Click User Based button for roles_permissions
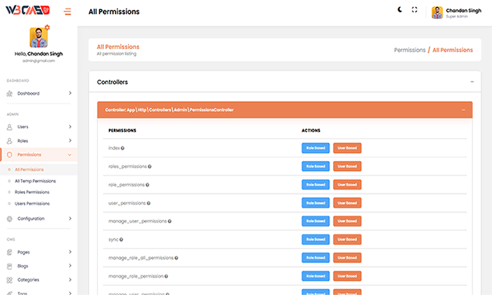The height and width of the screenshot is (295, 492). (347, 166)
